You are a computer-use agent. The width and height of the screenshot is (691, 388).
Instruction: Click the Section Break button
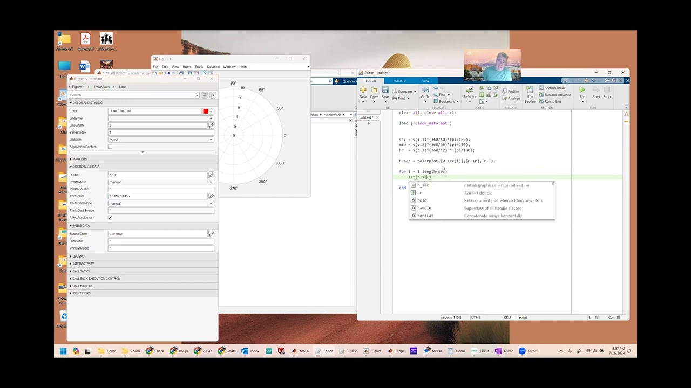(x=551, y=88)
